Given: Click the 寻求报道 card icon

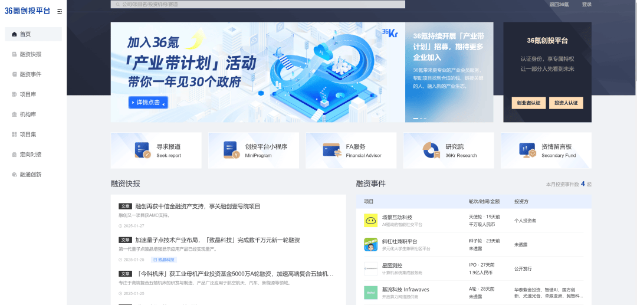Looking at the screenshot, I should pos(143,150).
